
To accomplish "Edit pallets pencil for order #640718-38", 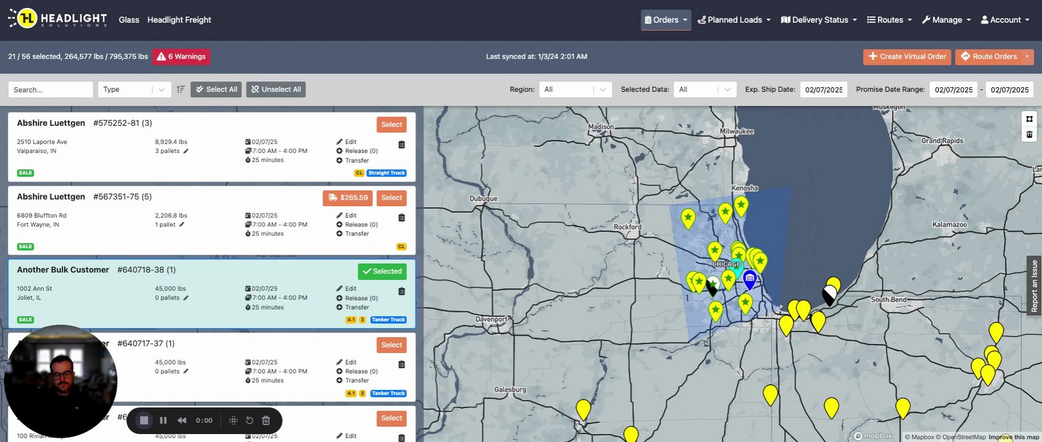I will [x=186, y=298].
